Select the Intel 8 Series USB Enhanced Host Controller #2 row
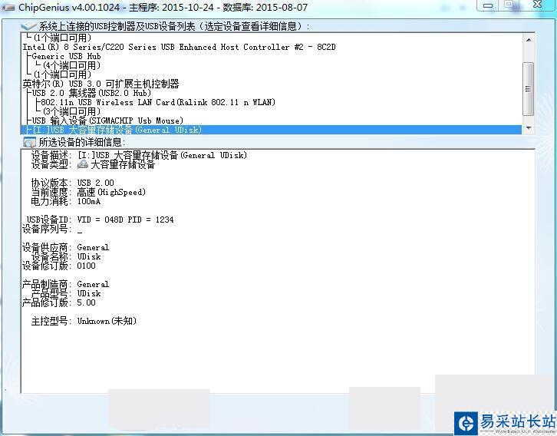557x436 pixels. 179,47
